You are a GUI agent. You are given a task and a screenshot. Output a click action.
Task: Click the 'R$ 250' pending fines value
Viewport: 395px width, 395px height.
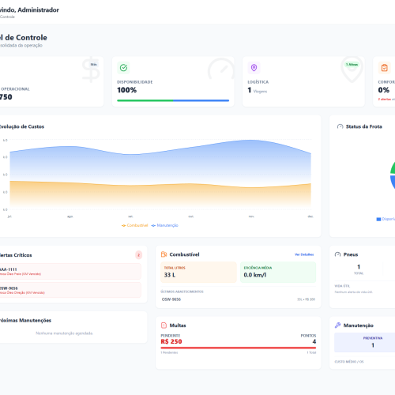[x=171, y=341]
